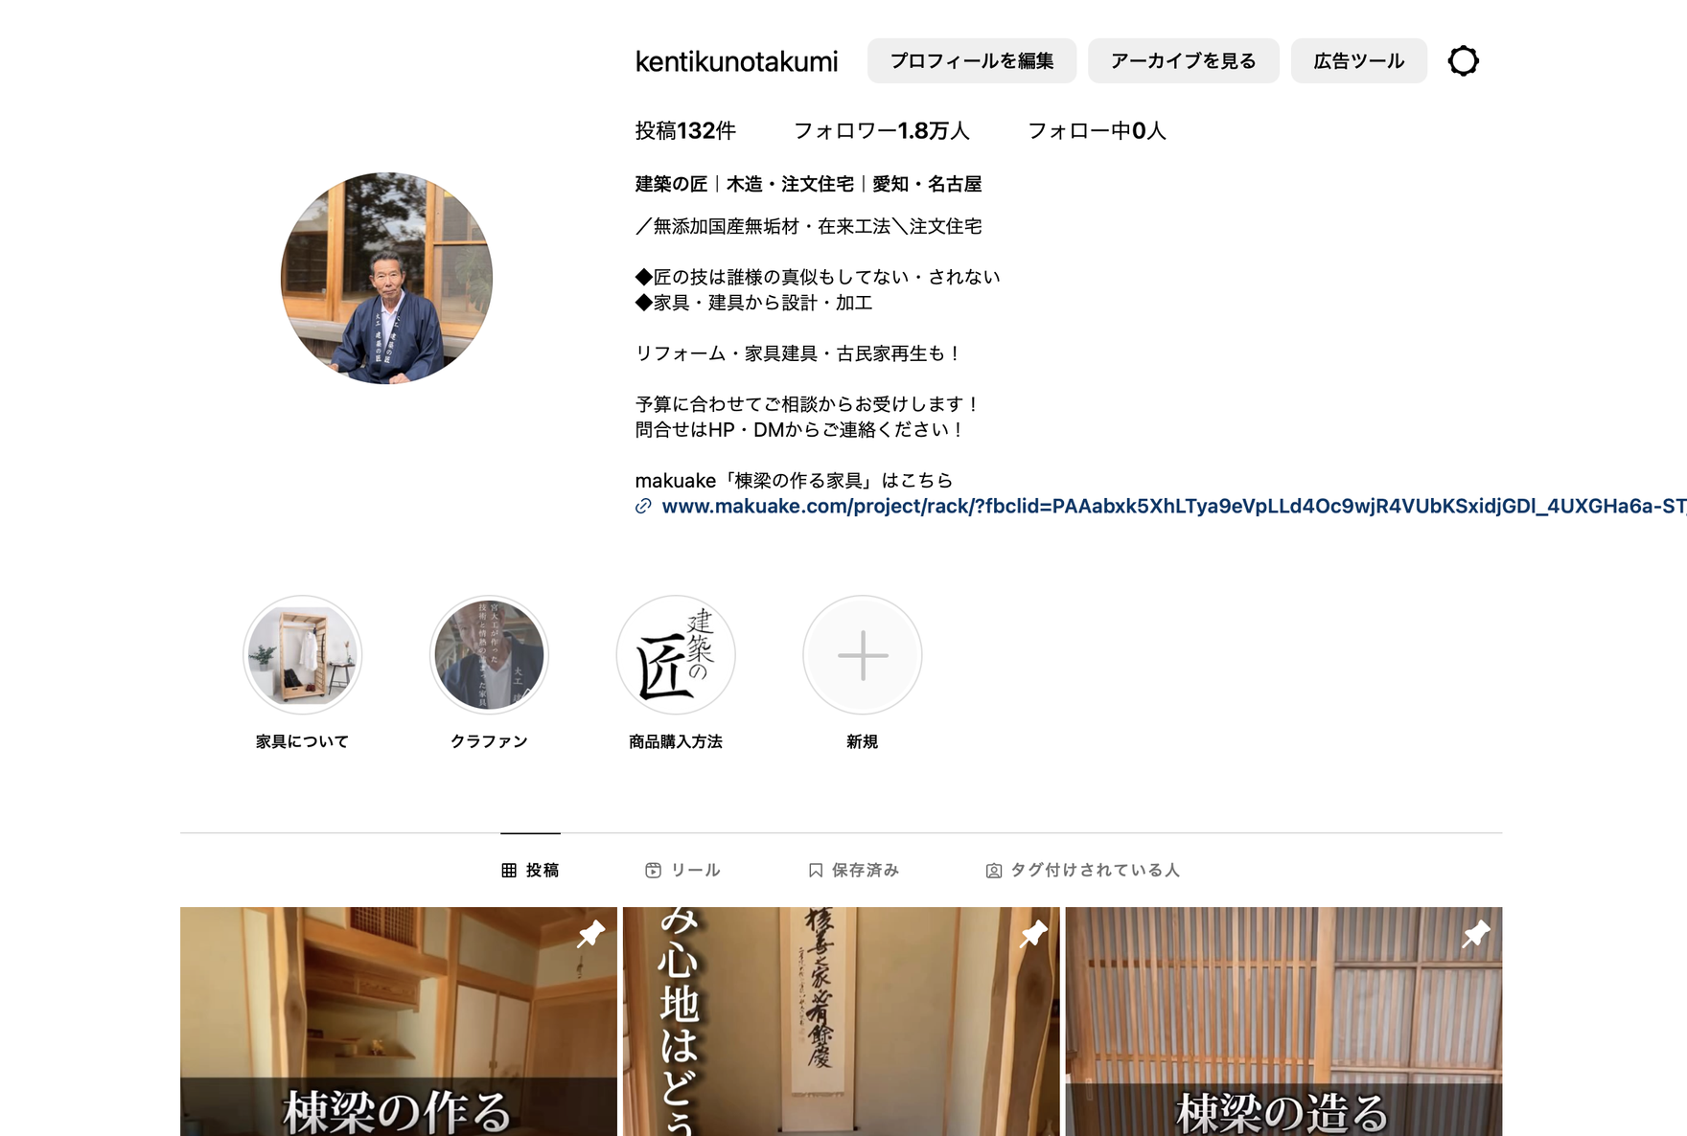1687x1136 pixels.
Task: Switch to the 保存済み tab
Action: click(853, 870)
